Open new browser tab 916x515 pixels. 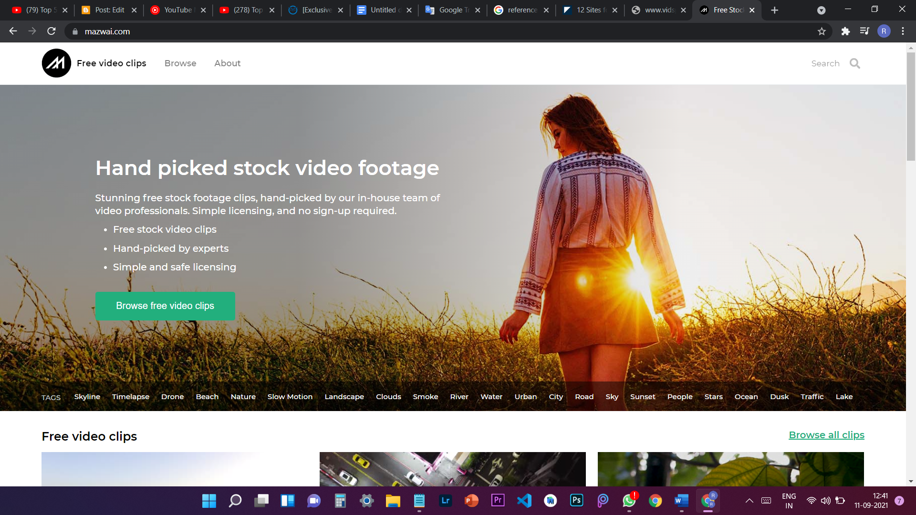click(x=774, y=10)
